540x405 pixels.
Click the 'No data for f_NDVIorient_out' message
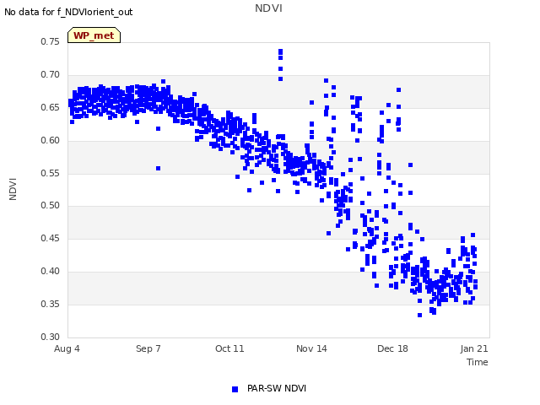pos(68,12)
